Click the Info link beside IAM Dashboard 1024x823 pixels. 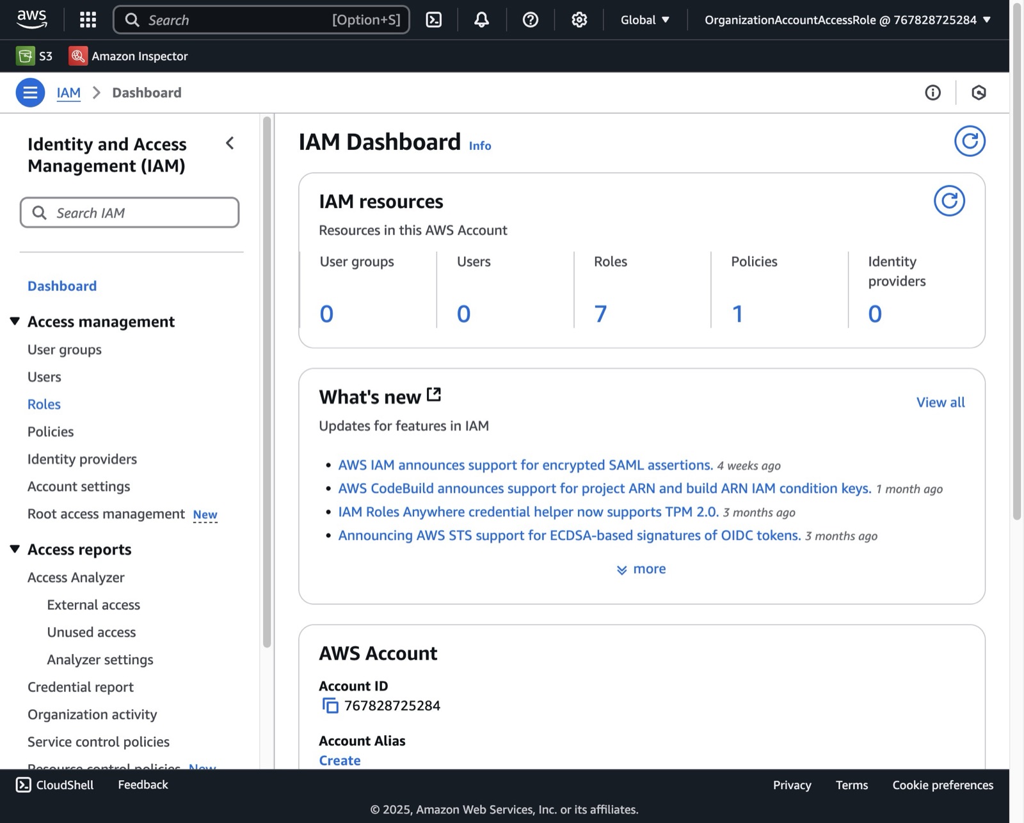(480, 146)
